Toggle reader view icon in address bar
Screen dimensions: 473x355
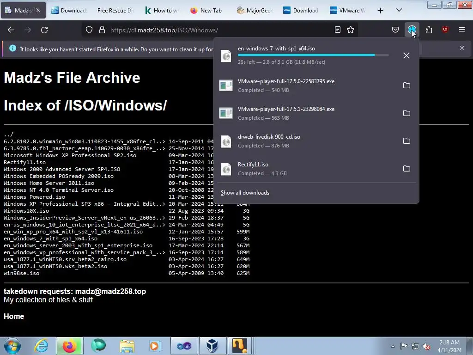pos(338,30)
